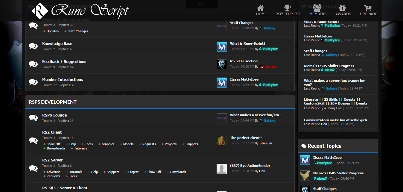
Task: Open the Knowledge Base forum
Action: click(57, 43)
